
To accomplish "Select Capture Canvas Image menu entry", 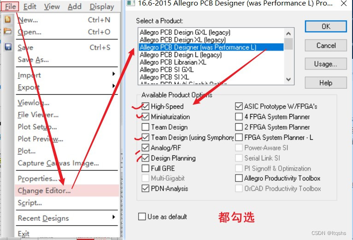I will [x=58, y=163].
